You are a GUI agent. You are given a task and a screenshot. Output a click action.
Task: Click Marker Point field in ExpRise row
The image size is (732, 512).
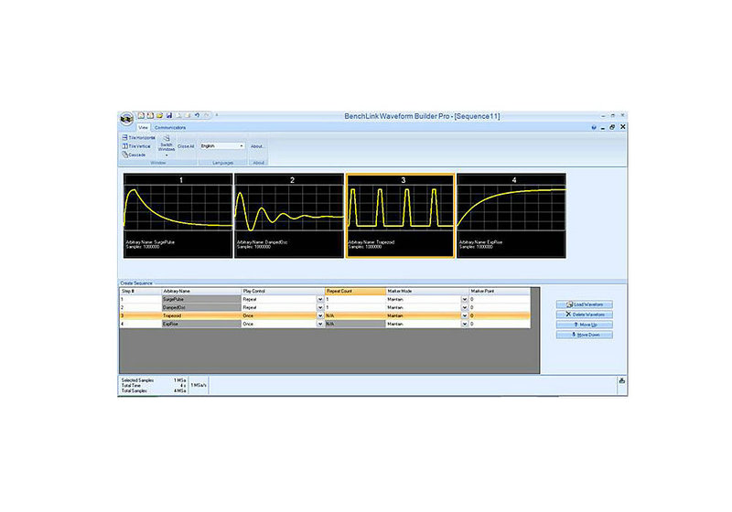499,324
